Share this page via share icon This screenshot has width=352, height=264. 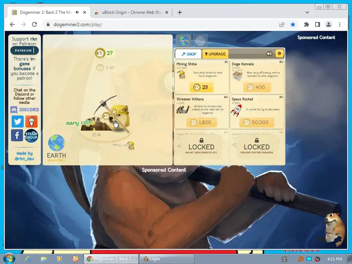[282, 24]
